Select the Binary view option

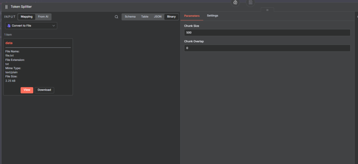tap(171, 16)
